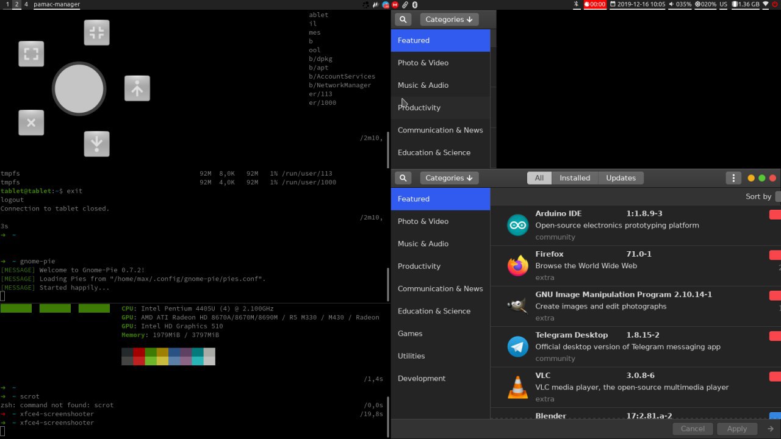This screenshot has width=781, height=439.
Task: Open search in the lower pamac window
Action: click(x=403, y=178)
